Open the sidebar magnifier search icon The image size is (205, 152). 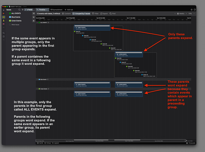(x=4, y=33)
